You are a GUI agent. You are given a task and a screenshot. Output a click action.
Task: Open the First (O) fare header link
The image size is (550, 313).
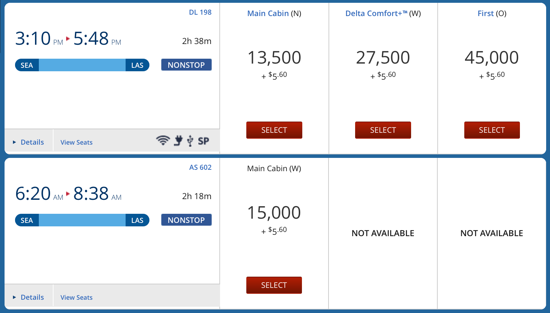[486, 13]
